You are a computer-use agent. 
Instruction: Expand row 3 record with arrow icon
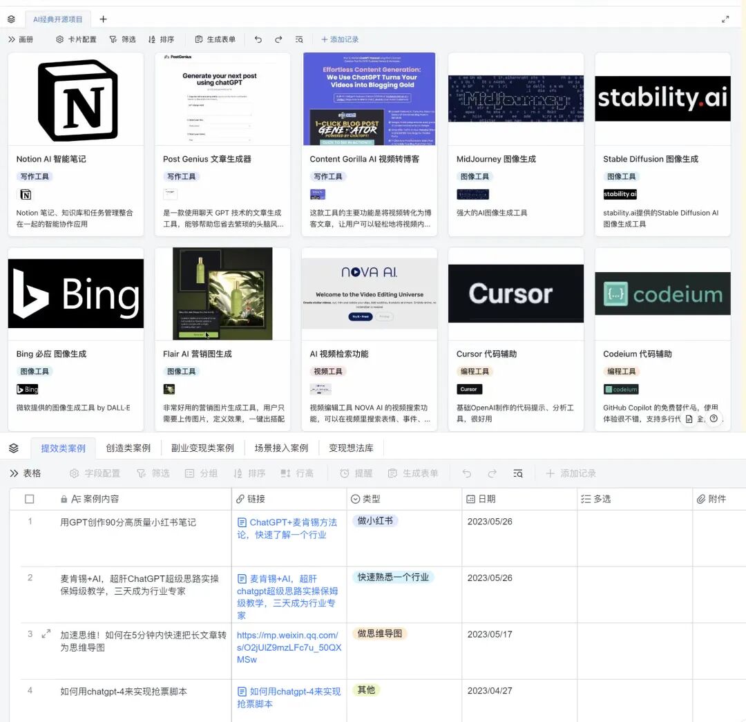click(x=46, y=634)
